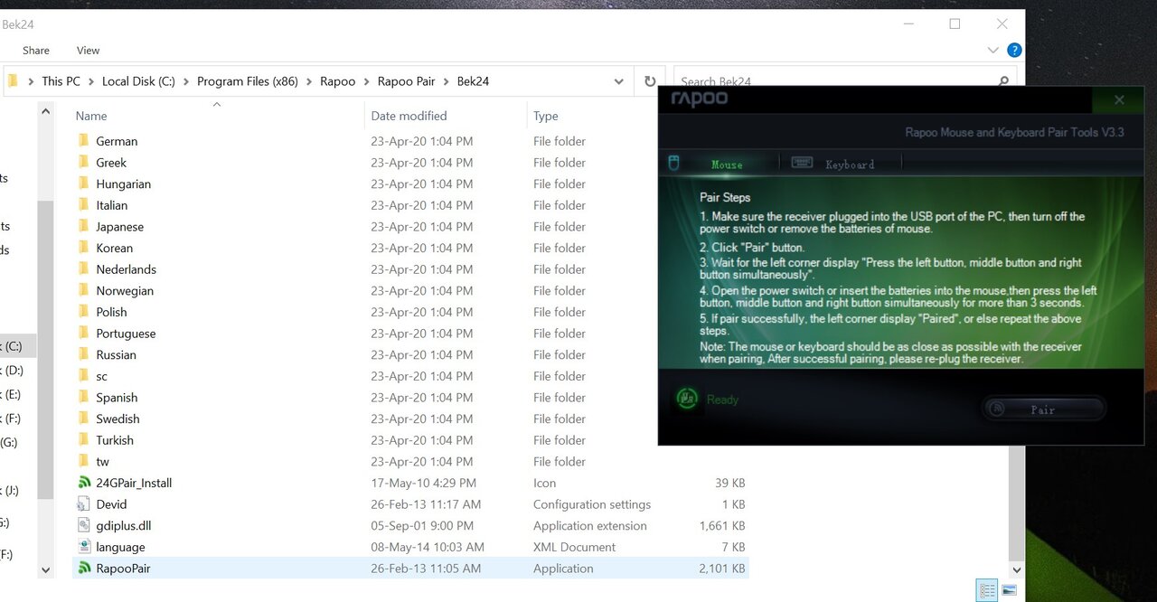The image size is (1157, 602).
Task: Close the Rapoo Pair Tools window
Action: tap(1119, 99)
